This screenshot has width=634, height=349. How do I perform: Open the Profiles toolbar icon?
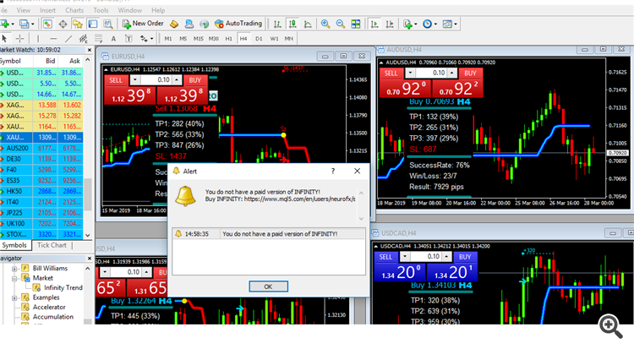[x=24, y=25]
